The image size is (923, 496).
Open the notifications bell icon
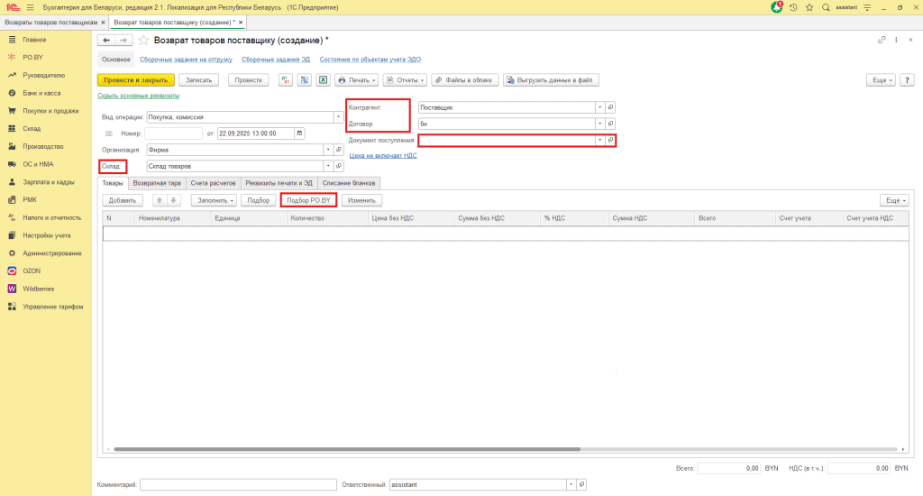coord(777,7)
